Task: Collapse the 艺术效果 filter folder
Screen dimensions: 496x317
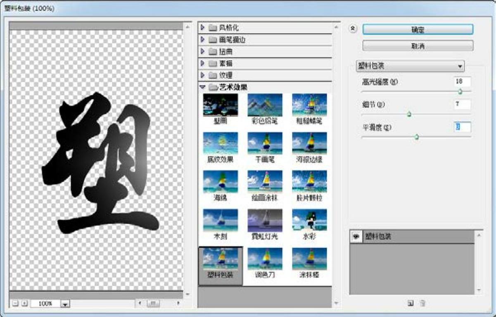Action: pyautogui.click(x=203, y=87)
